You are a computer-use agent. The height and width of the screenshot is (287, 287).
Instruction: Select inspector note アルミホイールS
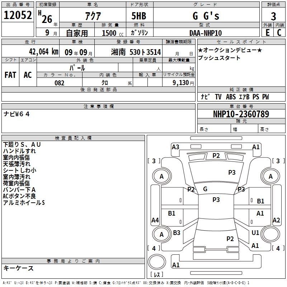point(24,203)
